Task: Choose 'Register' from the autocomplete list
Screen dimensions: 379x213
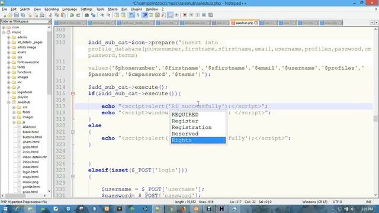Action: click(198, 121)
